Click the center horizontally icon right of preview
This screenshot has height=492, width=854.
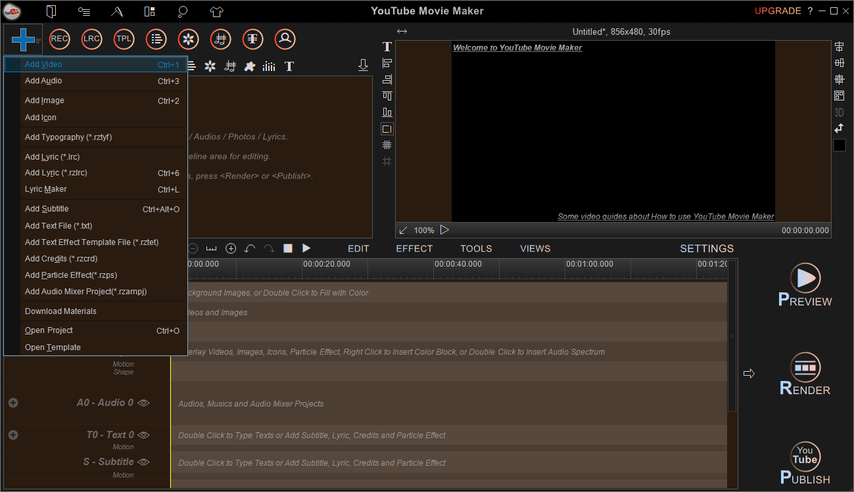(x=840, y=47)
